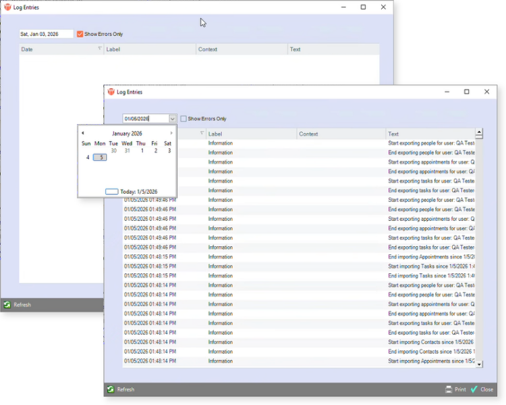Pick day 4 in the calendar

88,157
